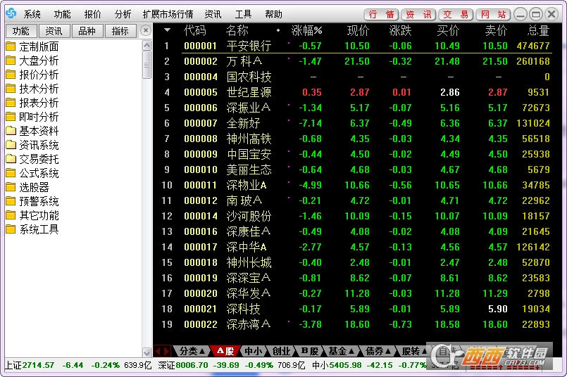The height and width of the screenshot is (377, 567).
Task: Switch to the 指标 sidebar tab
Action: [120, 31]
